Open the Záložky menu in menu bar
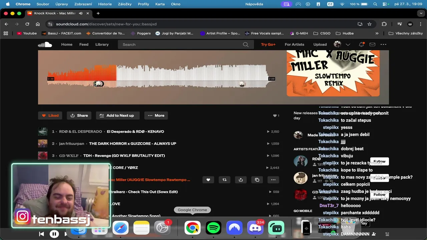The image size is (427, 240). pyautogui.click(x=125, y=4)
